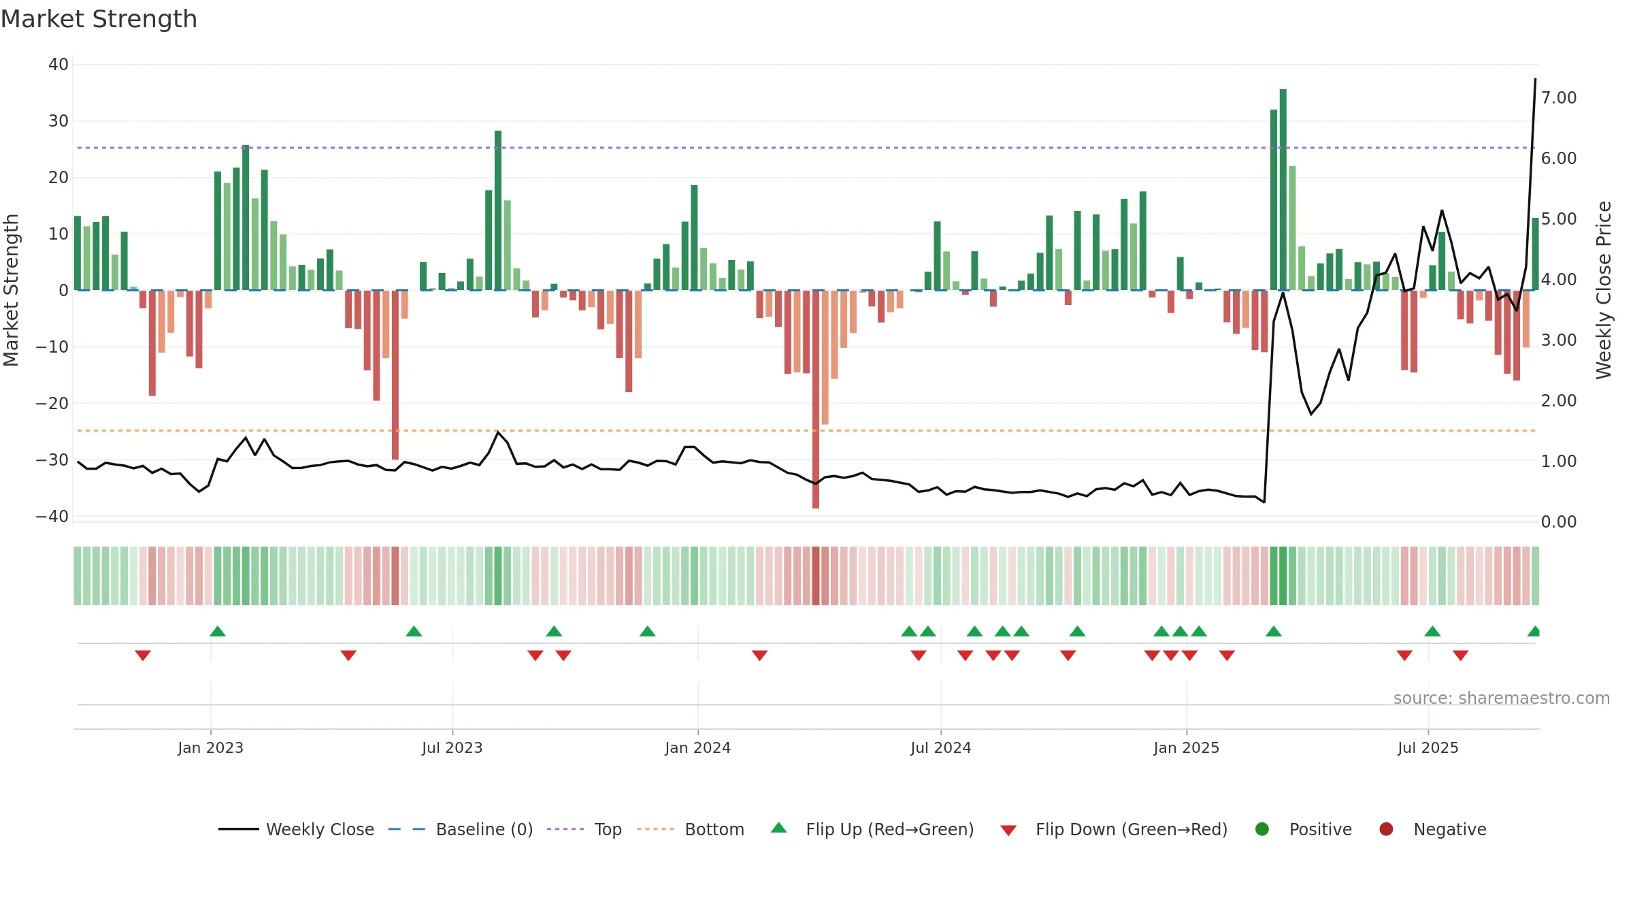Click the orange dotted Bottom threshold line

[806, 430]
